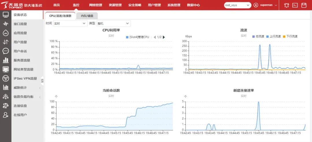Toggle the 下行流速 orange legend swatch
Viewport: 312px width, 142px height.
coord(284,37)
